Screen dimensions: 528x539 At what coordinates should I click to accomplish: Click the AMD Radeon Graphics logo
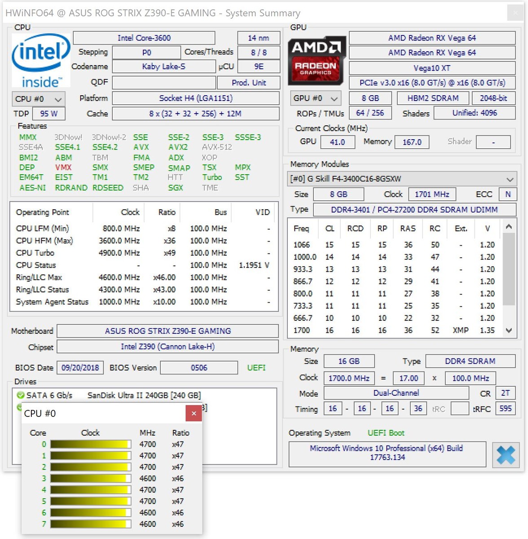317,61
